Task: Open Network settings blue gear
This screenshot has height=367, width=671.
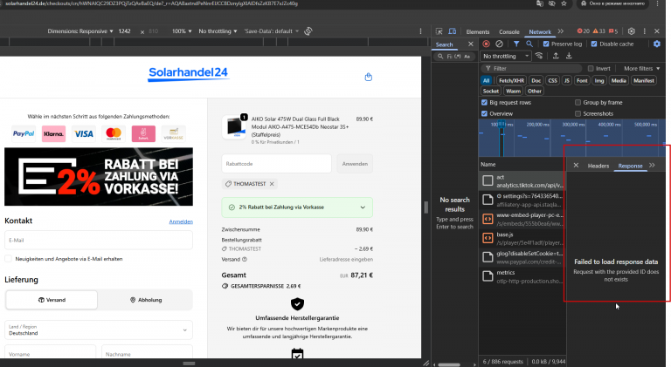Action: pos(657,44)
